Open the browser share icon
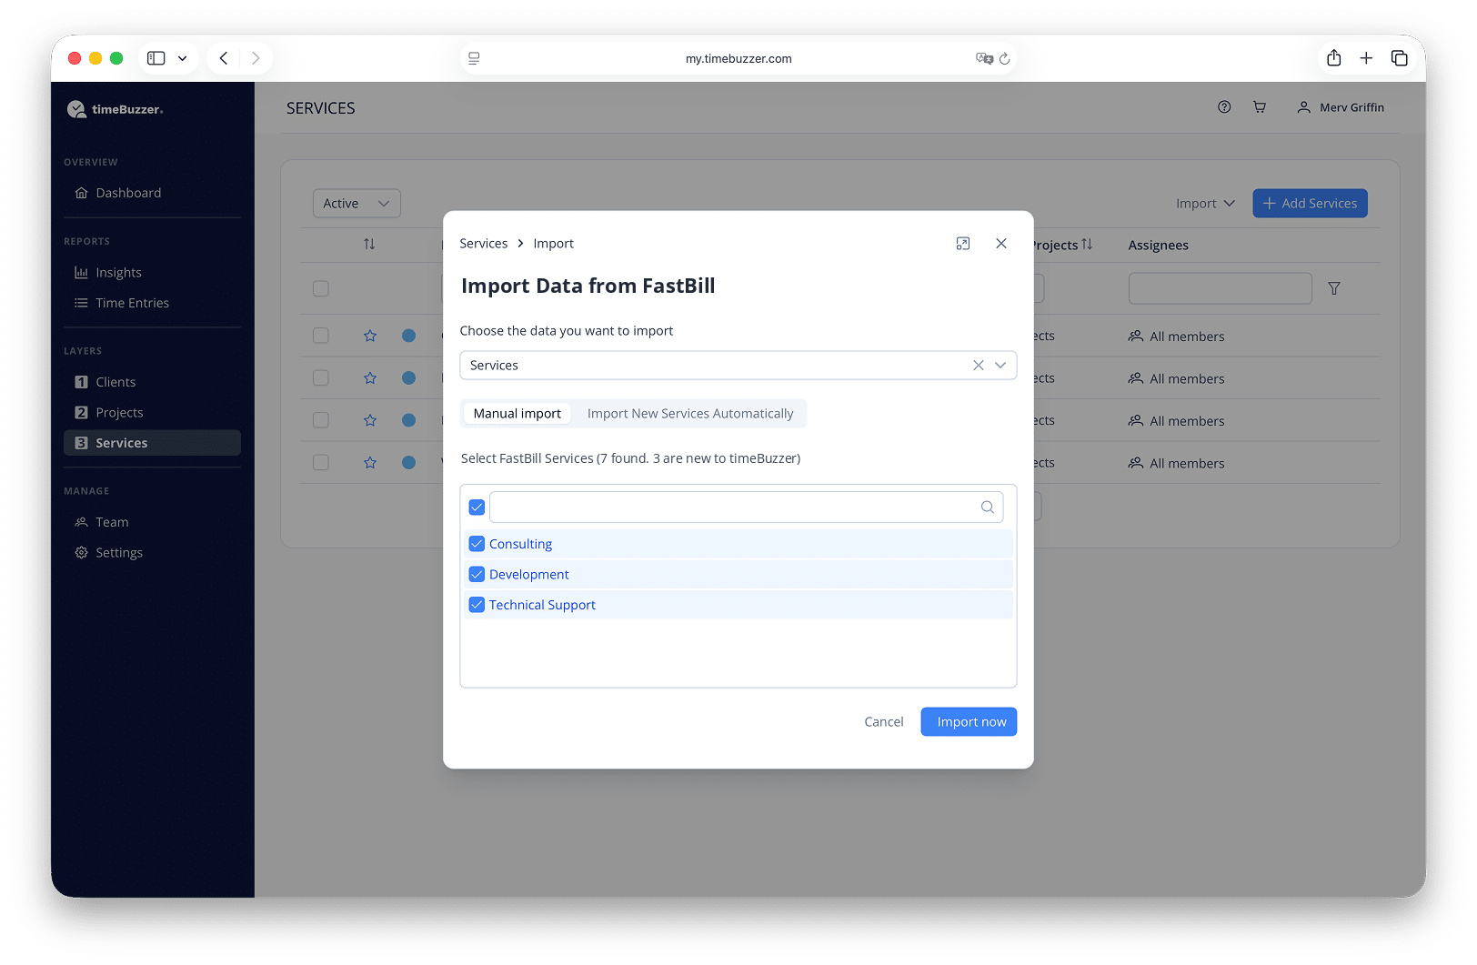Screen dimensions: 1477x965 1334,58
